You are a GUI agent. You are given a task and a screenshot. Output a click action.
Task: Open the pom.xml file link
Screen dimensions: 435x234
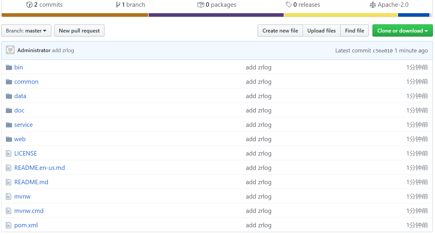tap(26, 225)
